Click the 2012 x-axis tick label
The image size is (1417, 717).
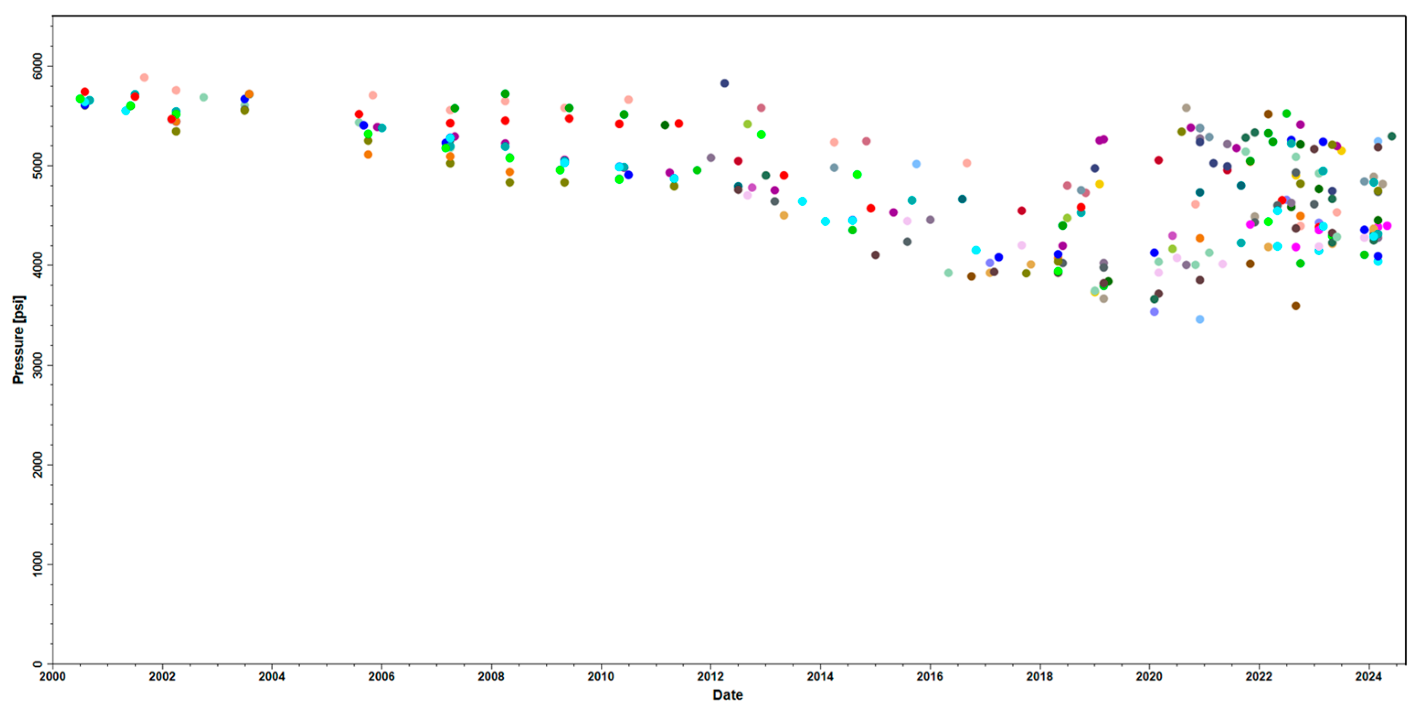pos(710,676)
